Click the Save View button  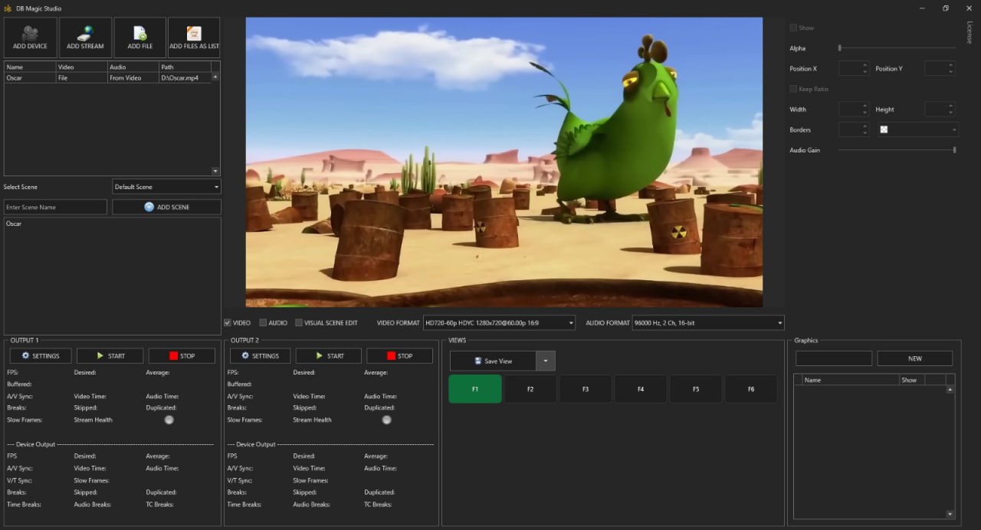pyautogui.click(x=493, y=361)
